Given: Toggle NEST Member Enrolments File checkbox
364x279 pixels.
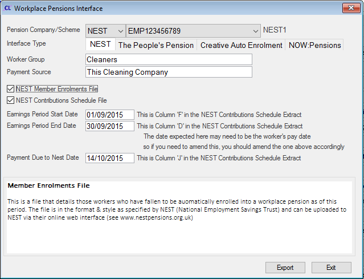Looking at the screenshot, I should 11,89.
